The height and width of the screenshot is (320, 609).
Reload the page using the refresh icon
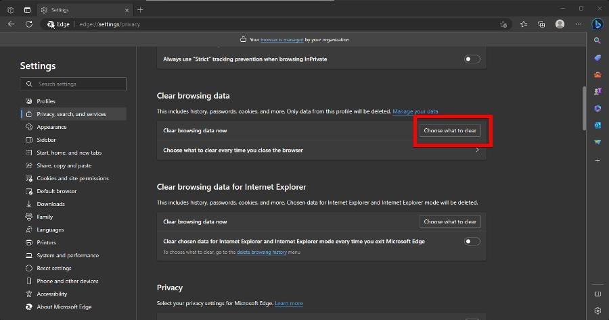[28, 24]
